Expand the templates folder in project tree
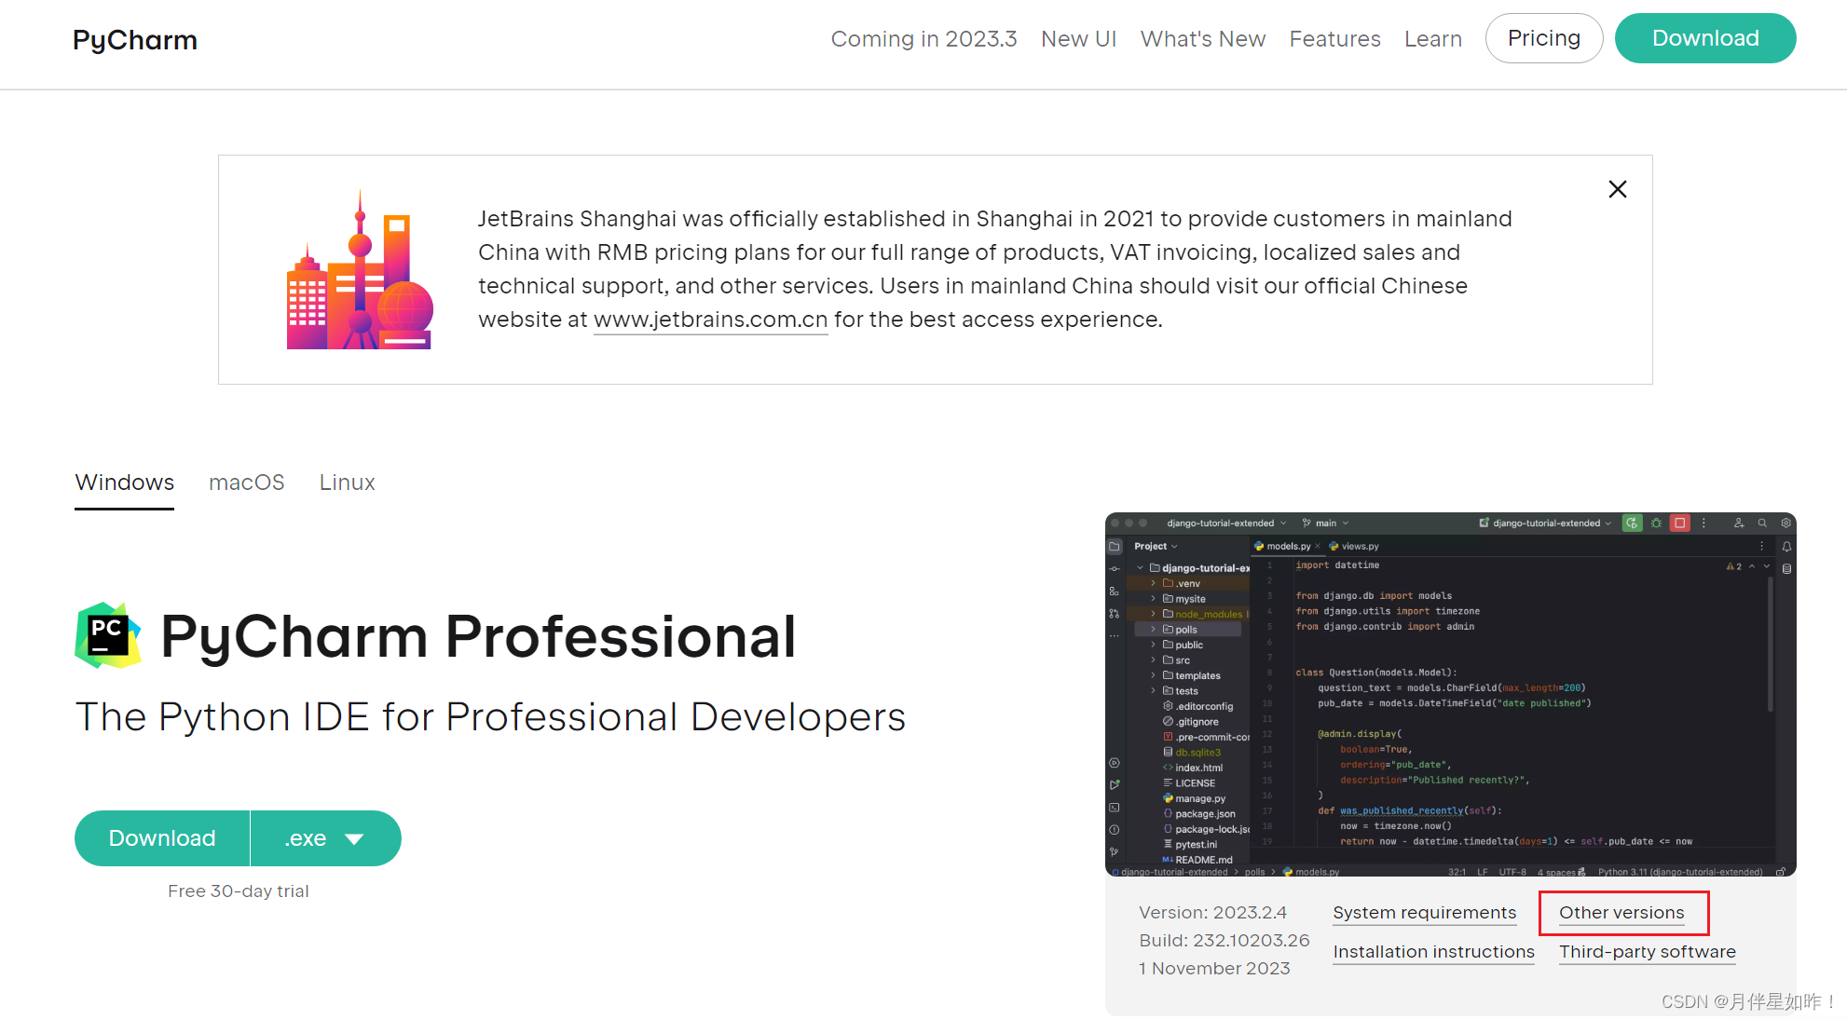The height and width of the screenshot is (1020, 1847). coord(1153,676)
